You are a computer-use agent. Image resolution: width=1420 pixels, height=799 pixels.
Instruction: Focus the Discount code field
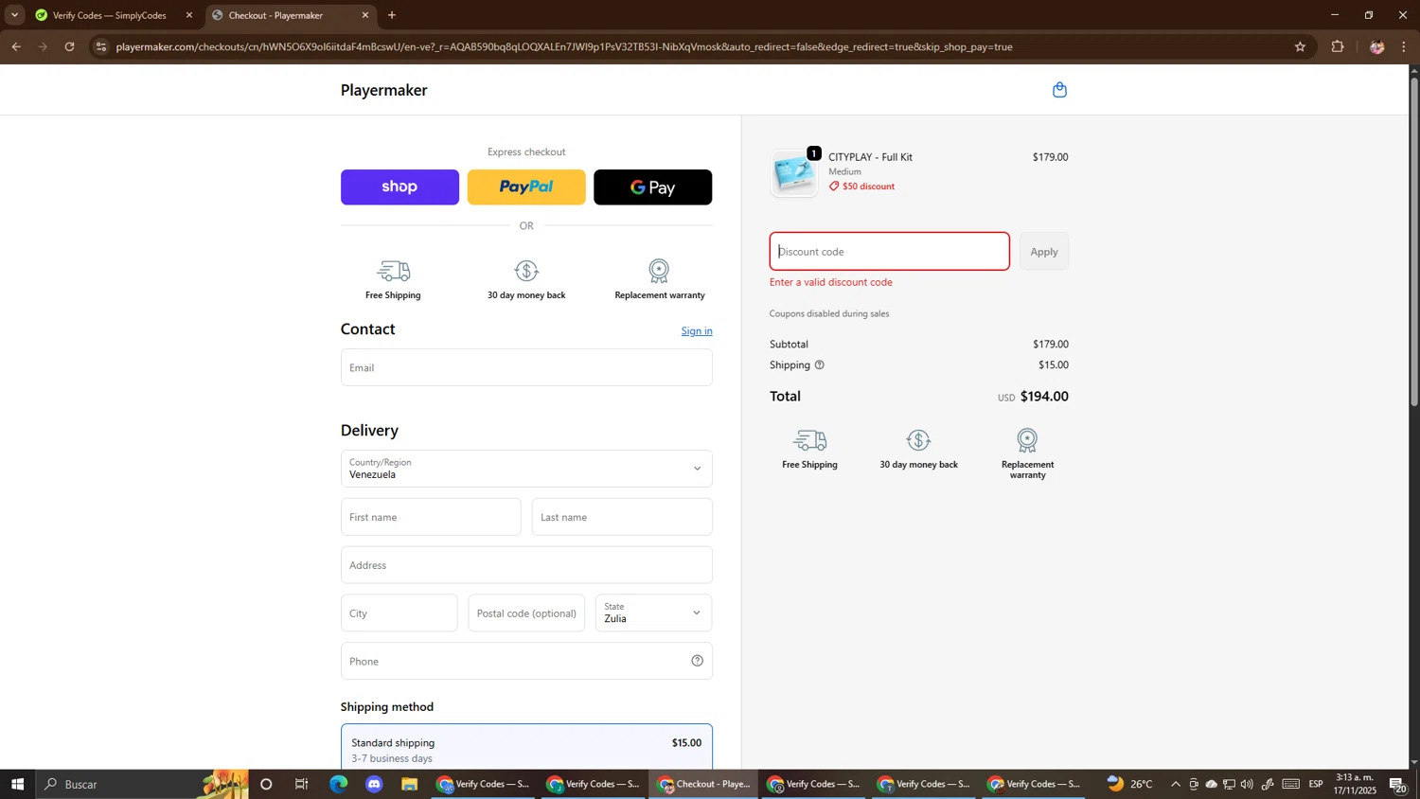coord(889,252)
